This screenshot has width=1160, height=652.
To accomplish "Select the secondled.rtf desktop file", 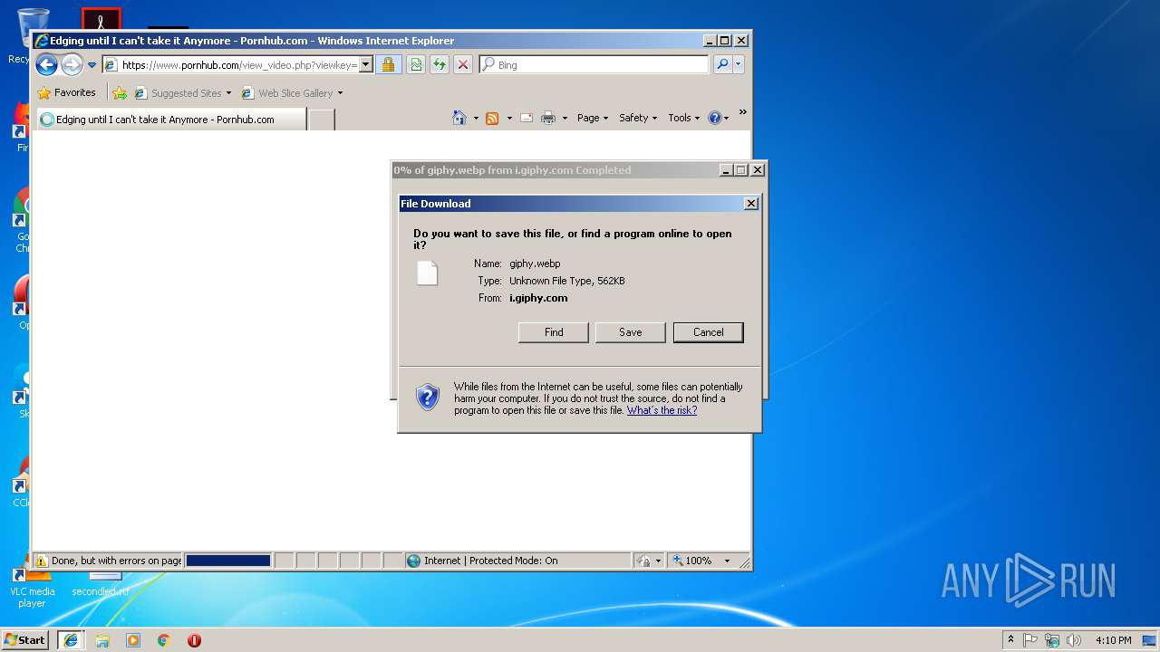I will pos(101,585).
